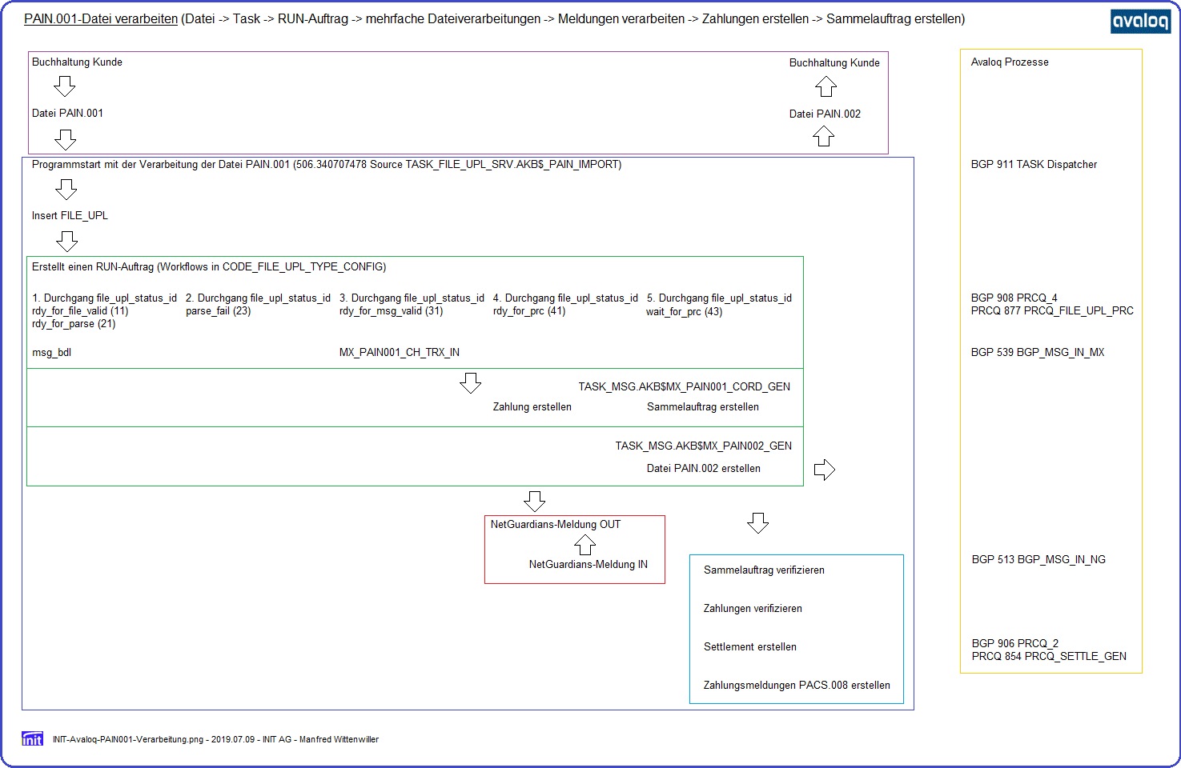
Task: Click the down arrow above Zahlung erstellen
Action: coord(471,383)
